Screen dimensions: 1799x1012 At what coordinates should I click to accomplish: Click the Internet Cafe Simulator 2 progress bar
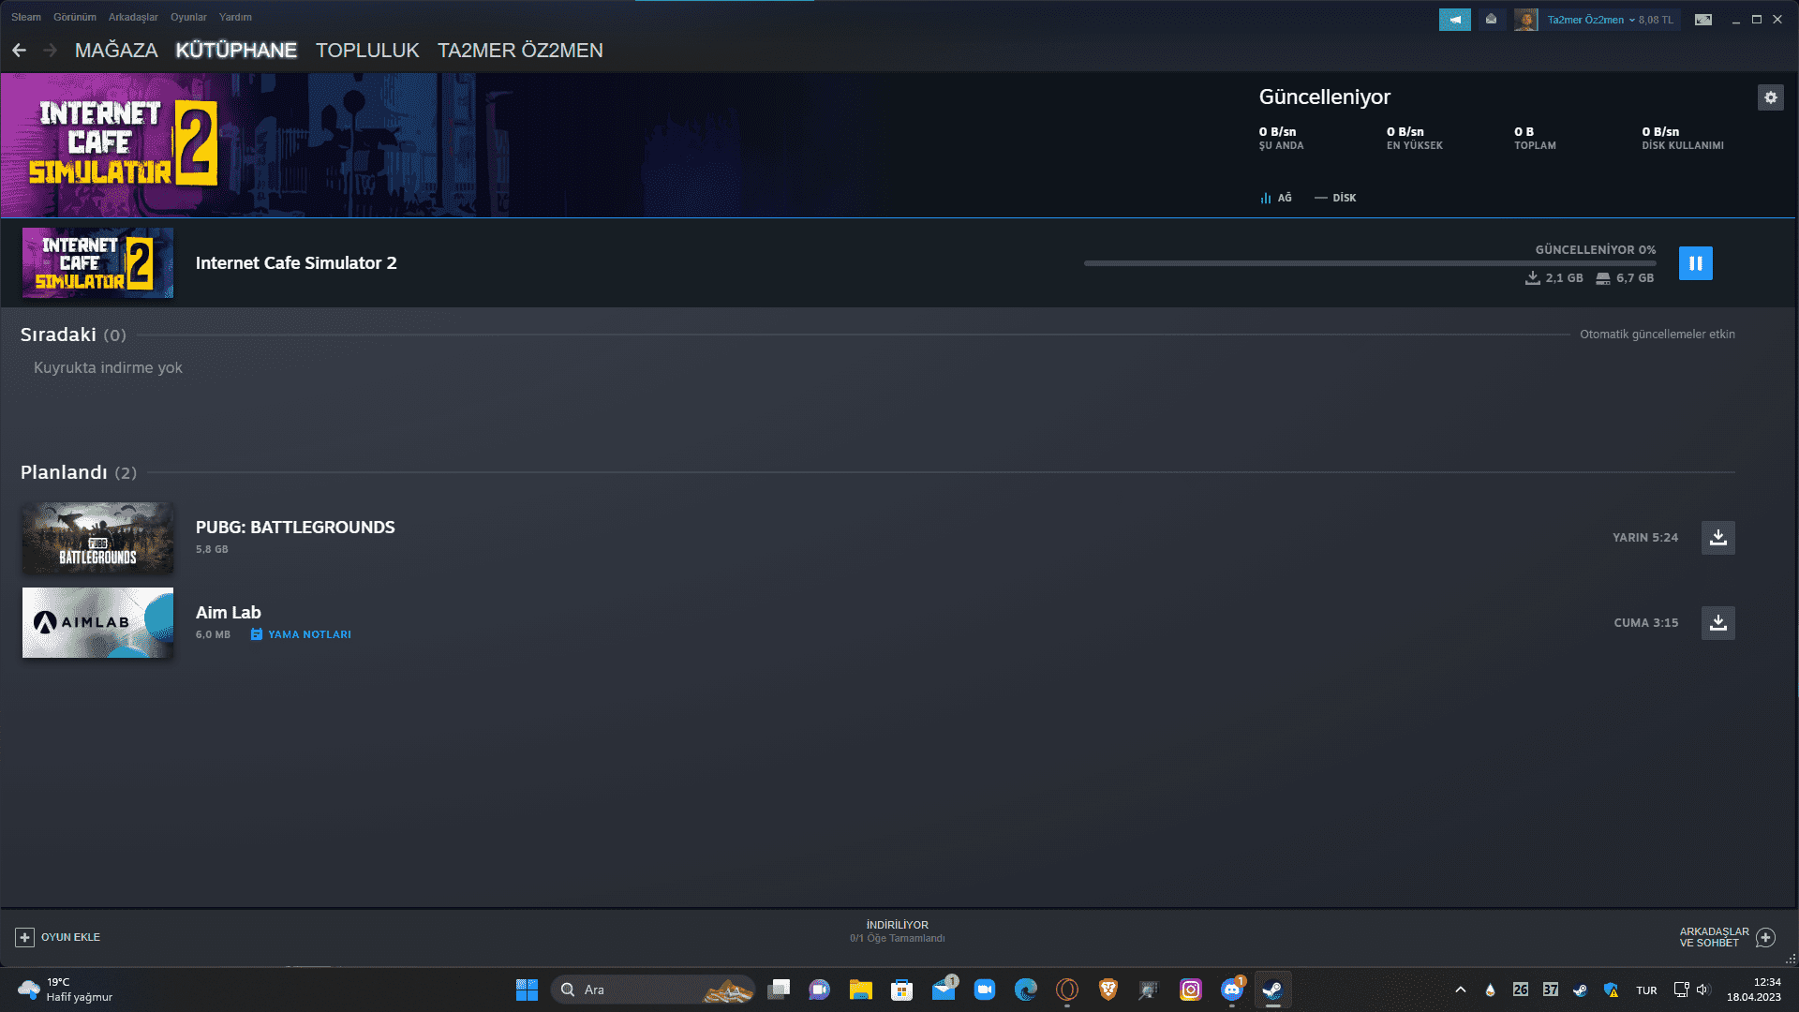1369,263
